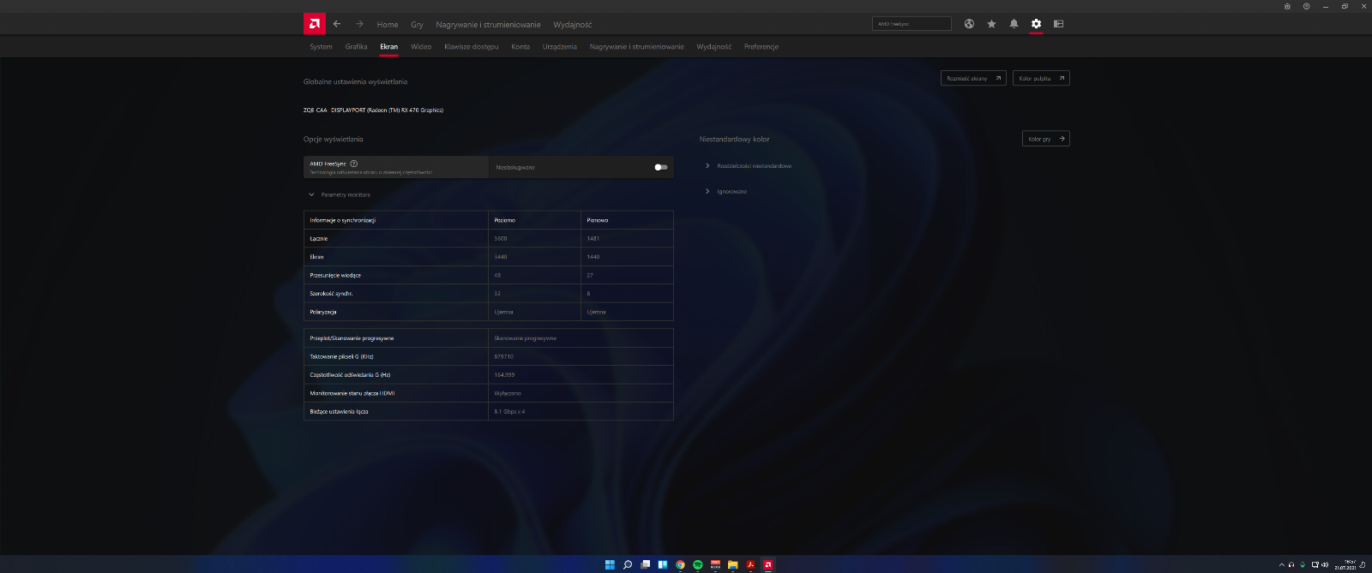Collapse the Parametry monitora section
Image resolution: width=1372 pixels, height=573 pixels.
pyautogui.click(x=311, y=194)
